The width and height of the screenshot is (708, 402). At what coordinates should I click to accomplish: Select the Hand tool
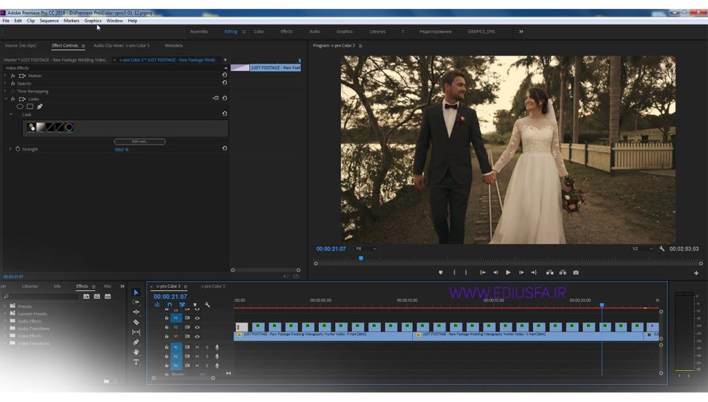click(x=136, y=352)
